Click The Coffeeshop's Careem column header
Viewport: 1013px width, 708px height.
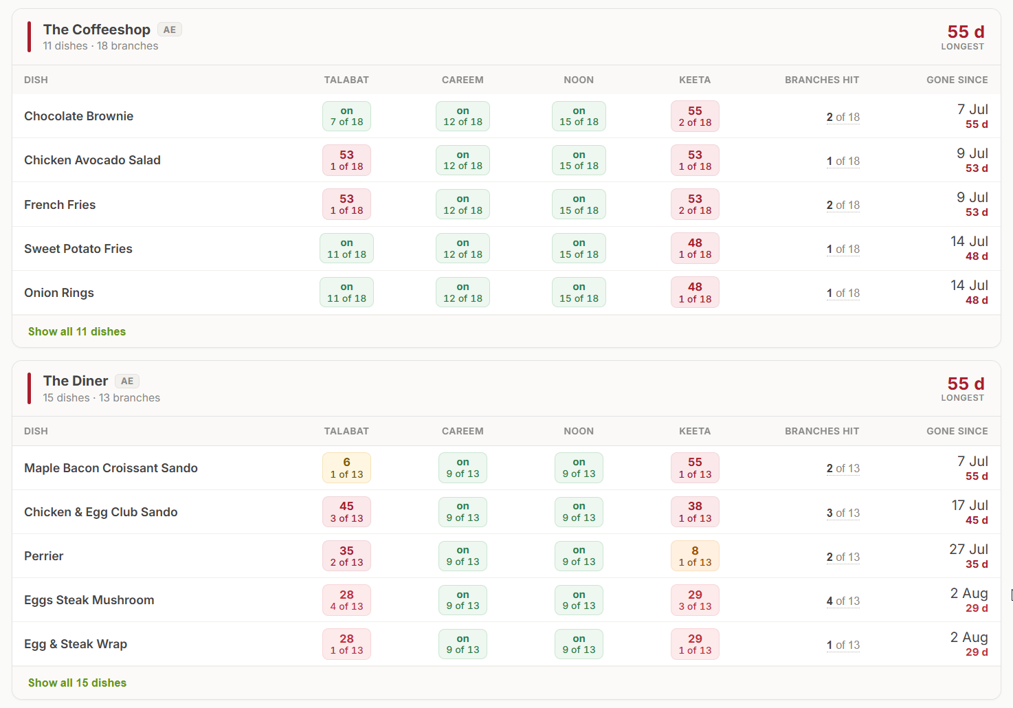[x=463, y=80]
